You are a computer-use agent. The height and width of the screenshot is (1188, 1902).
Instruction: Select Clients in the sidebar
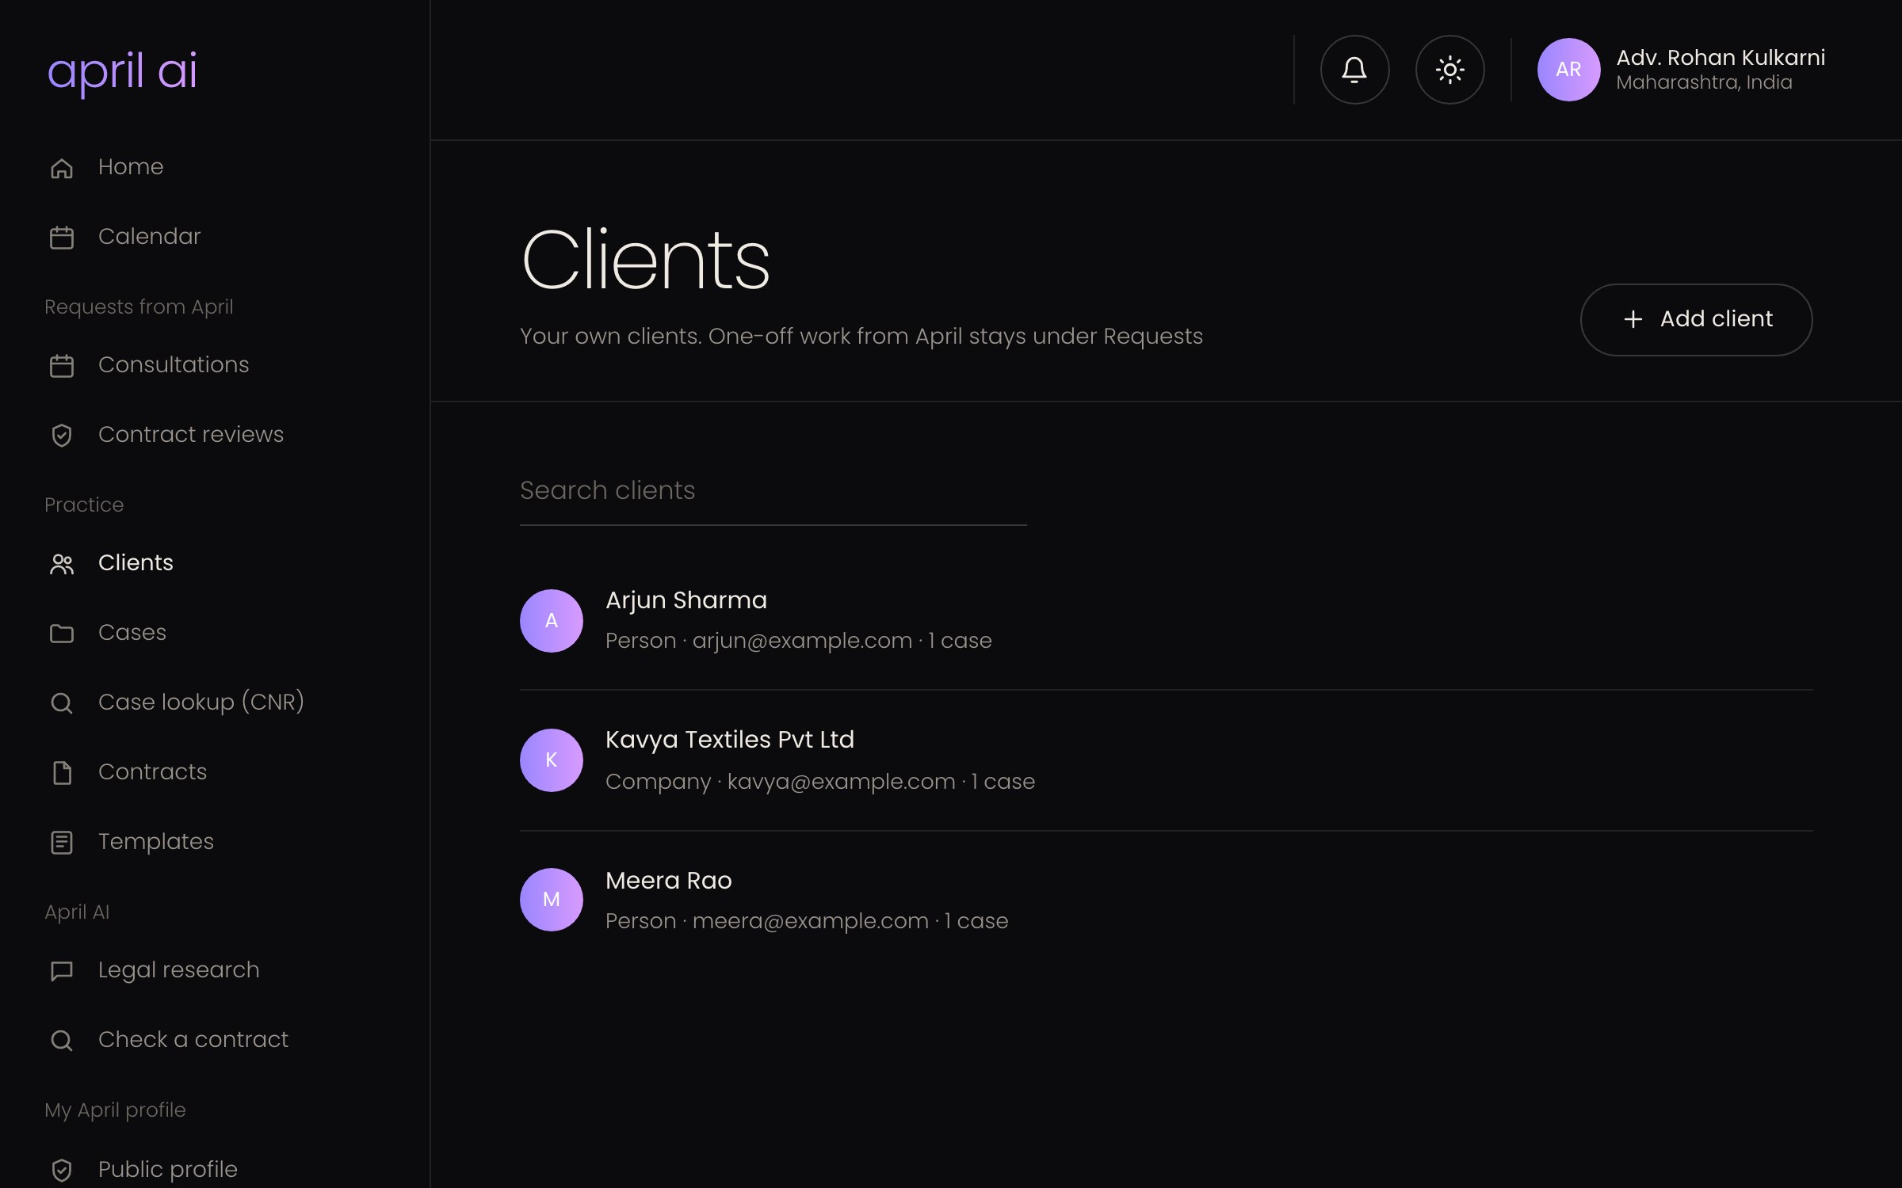tap(136, 562)
